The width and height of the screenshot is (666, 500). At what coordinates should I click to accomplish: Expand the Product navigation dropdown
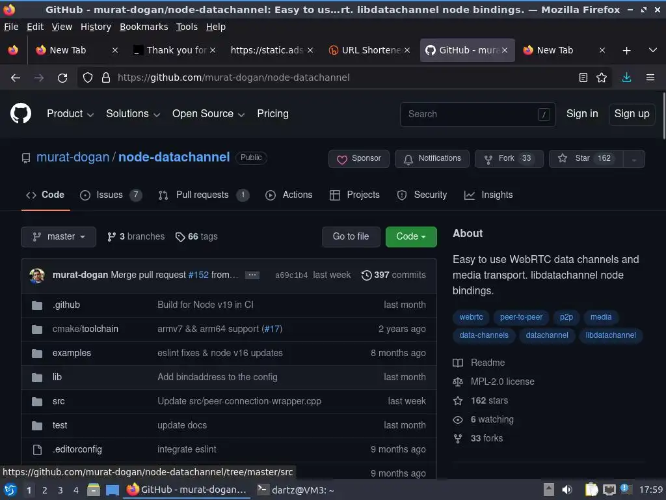point(70,114)
